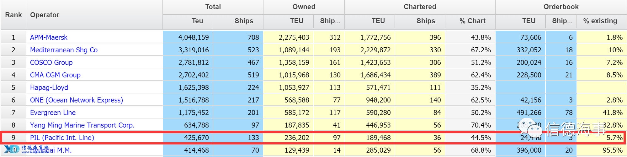Select the PIL (Pacific Int. Line) link
Screen dimensions: 627x157
pyautogui.click(x=62, y=138)
